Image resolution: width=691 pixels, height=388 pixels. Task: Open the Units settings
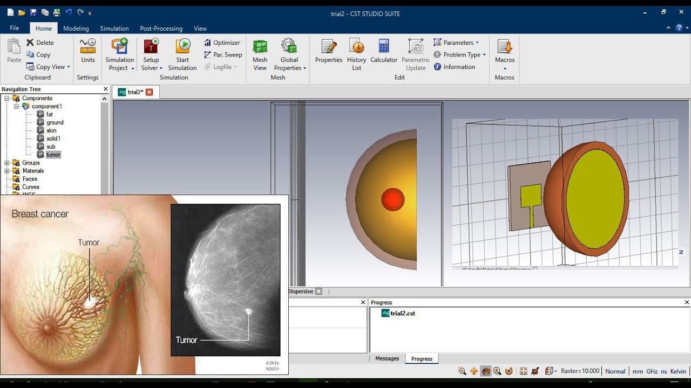point(87,51)
